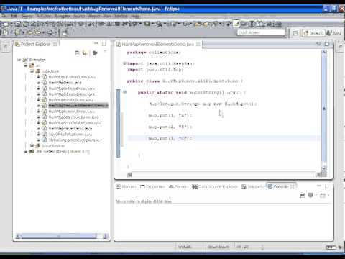Expand HashMapDemo.java tree node
The height and width of the screenshot is (259, 345).
coord(38,82)
